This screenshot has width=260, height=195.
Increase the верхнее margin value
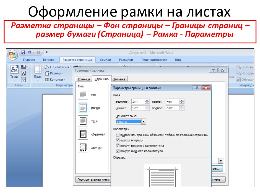pos(147,100)
